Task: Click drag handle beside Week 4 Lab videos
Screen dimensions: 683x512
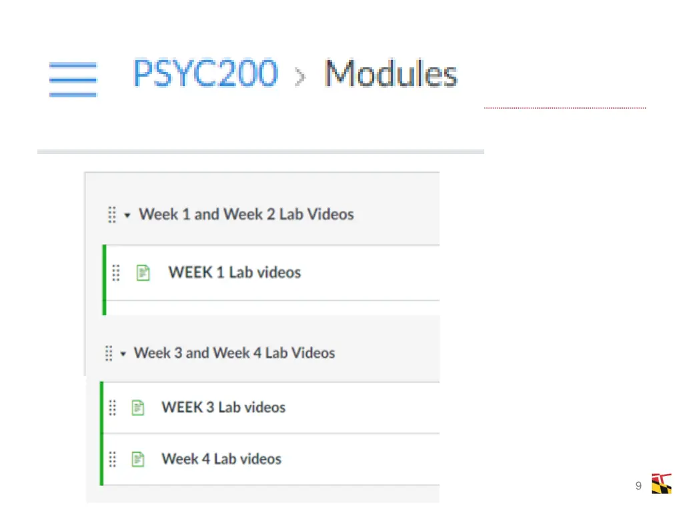Action: (x=112, y=459)
